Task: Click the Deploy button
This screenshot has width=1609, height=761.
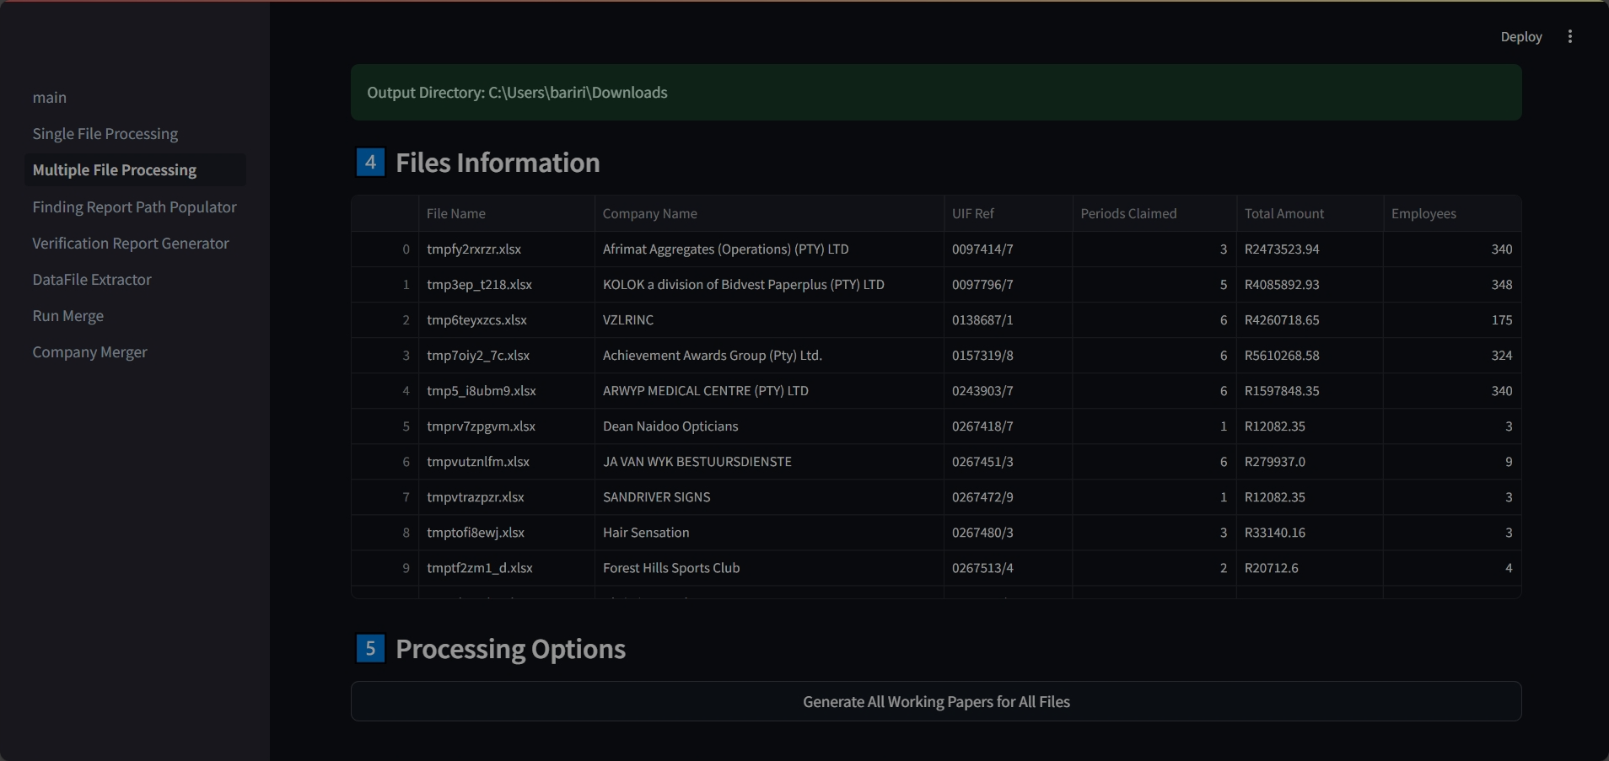Action: pos(1520,36)
